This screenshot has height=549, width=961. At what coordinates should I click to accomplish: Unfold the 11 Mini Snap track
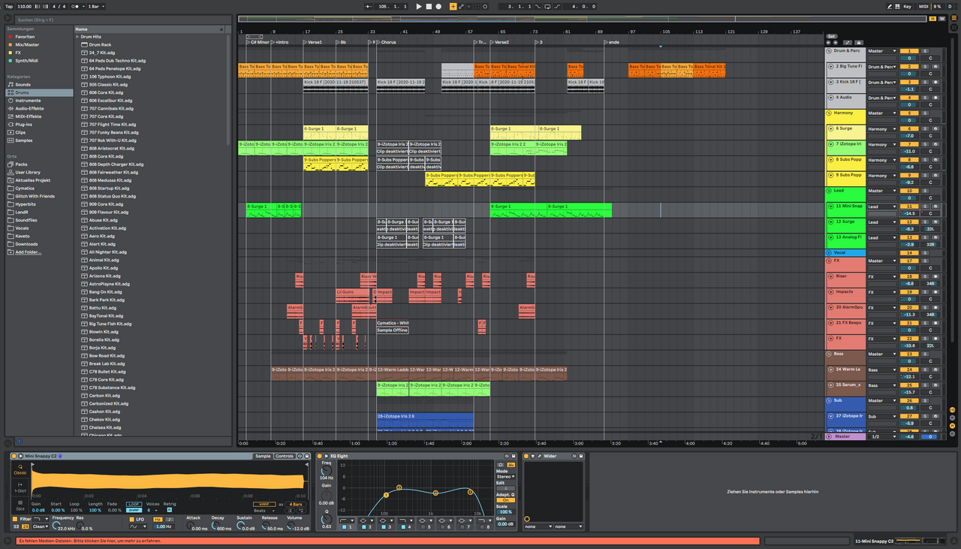pyautogui.click(x=832, y=207)
